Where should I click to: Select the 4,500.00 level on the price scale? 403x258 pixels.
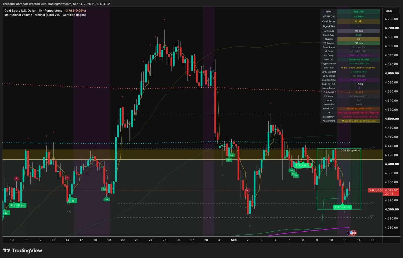(392, 119)
